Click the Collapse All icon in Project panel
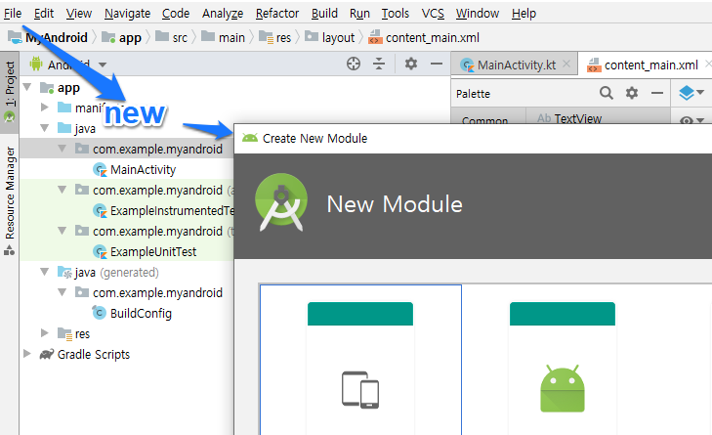 [379, 64]
